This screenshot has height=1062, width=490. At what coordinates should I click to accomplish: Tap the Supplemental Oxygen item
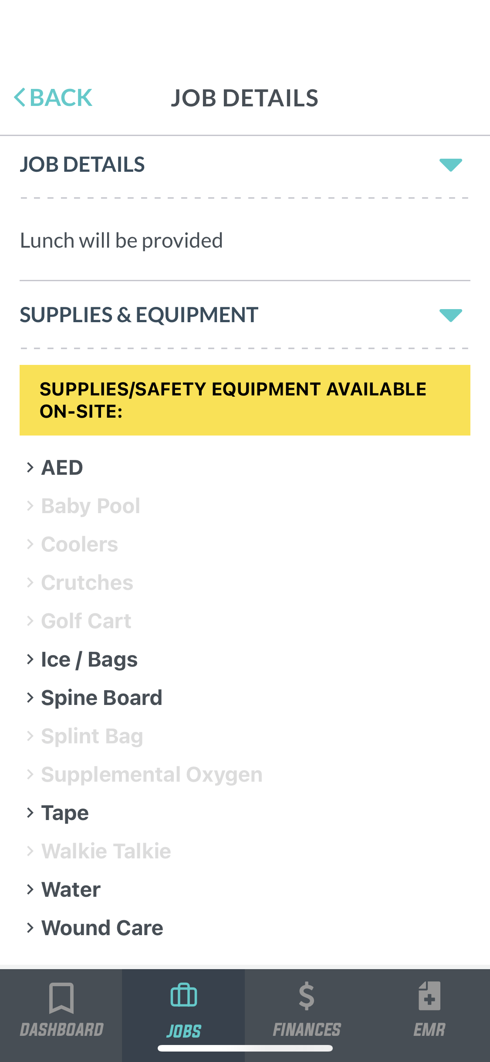click(x=152, y=775)
